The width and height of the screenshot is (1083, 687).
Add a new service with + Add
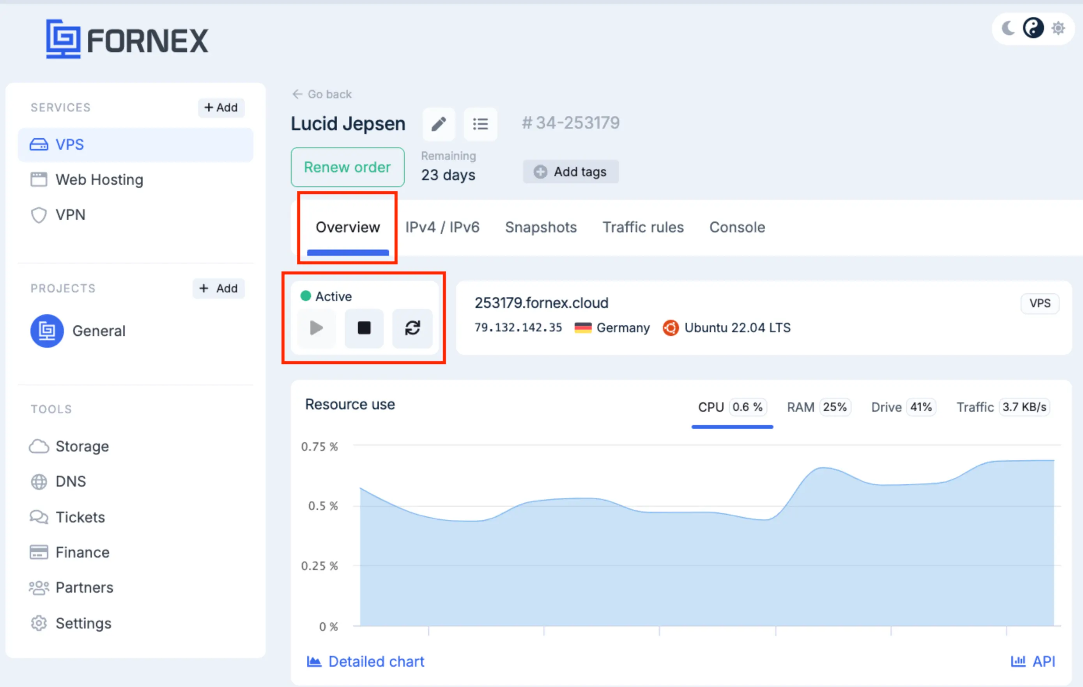coord(221,108)
